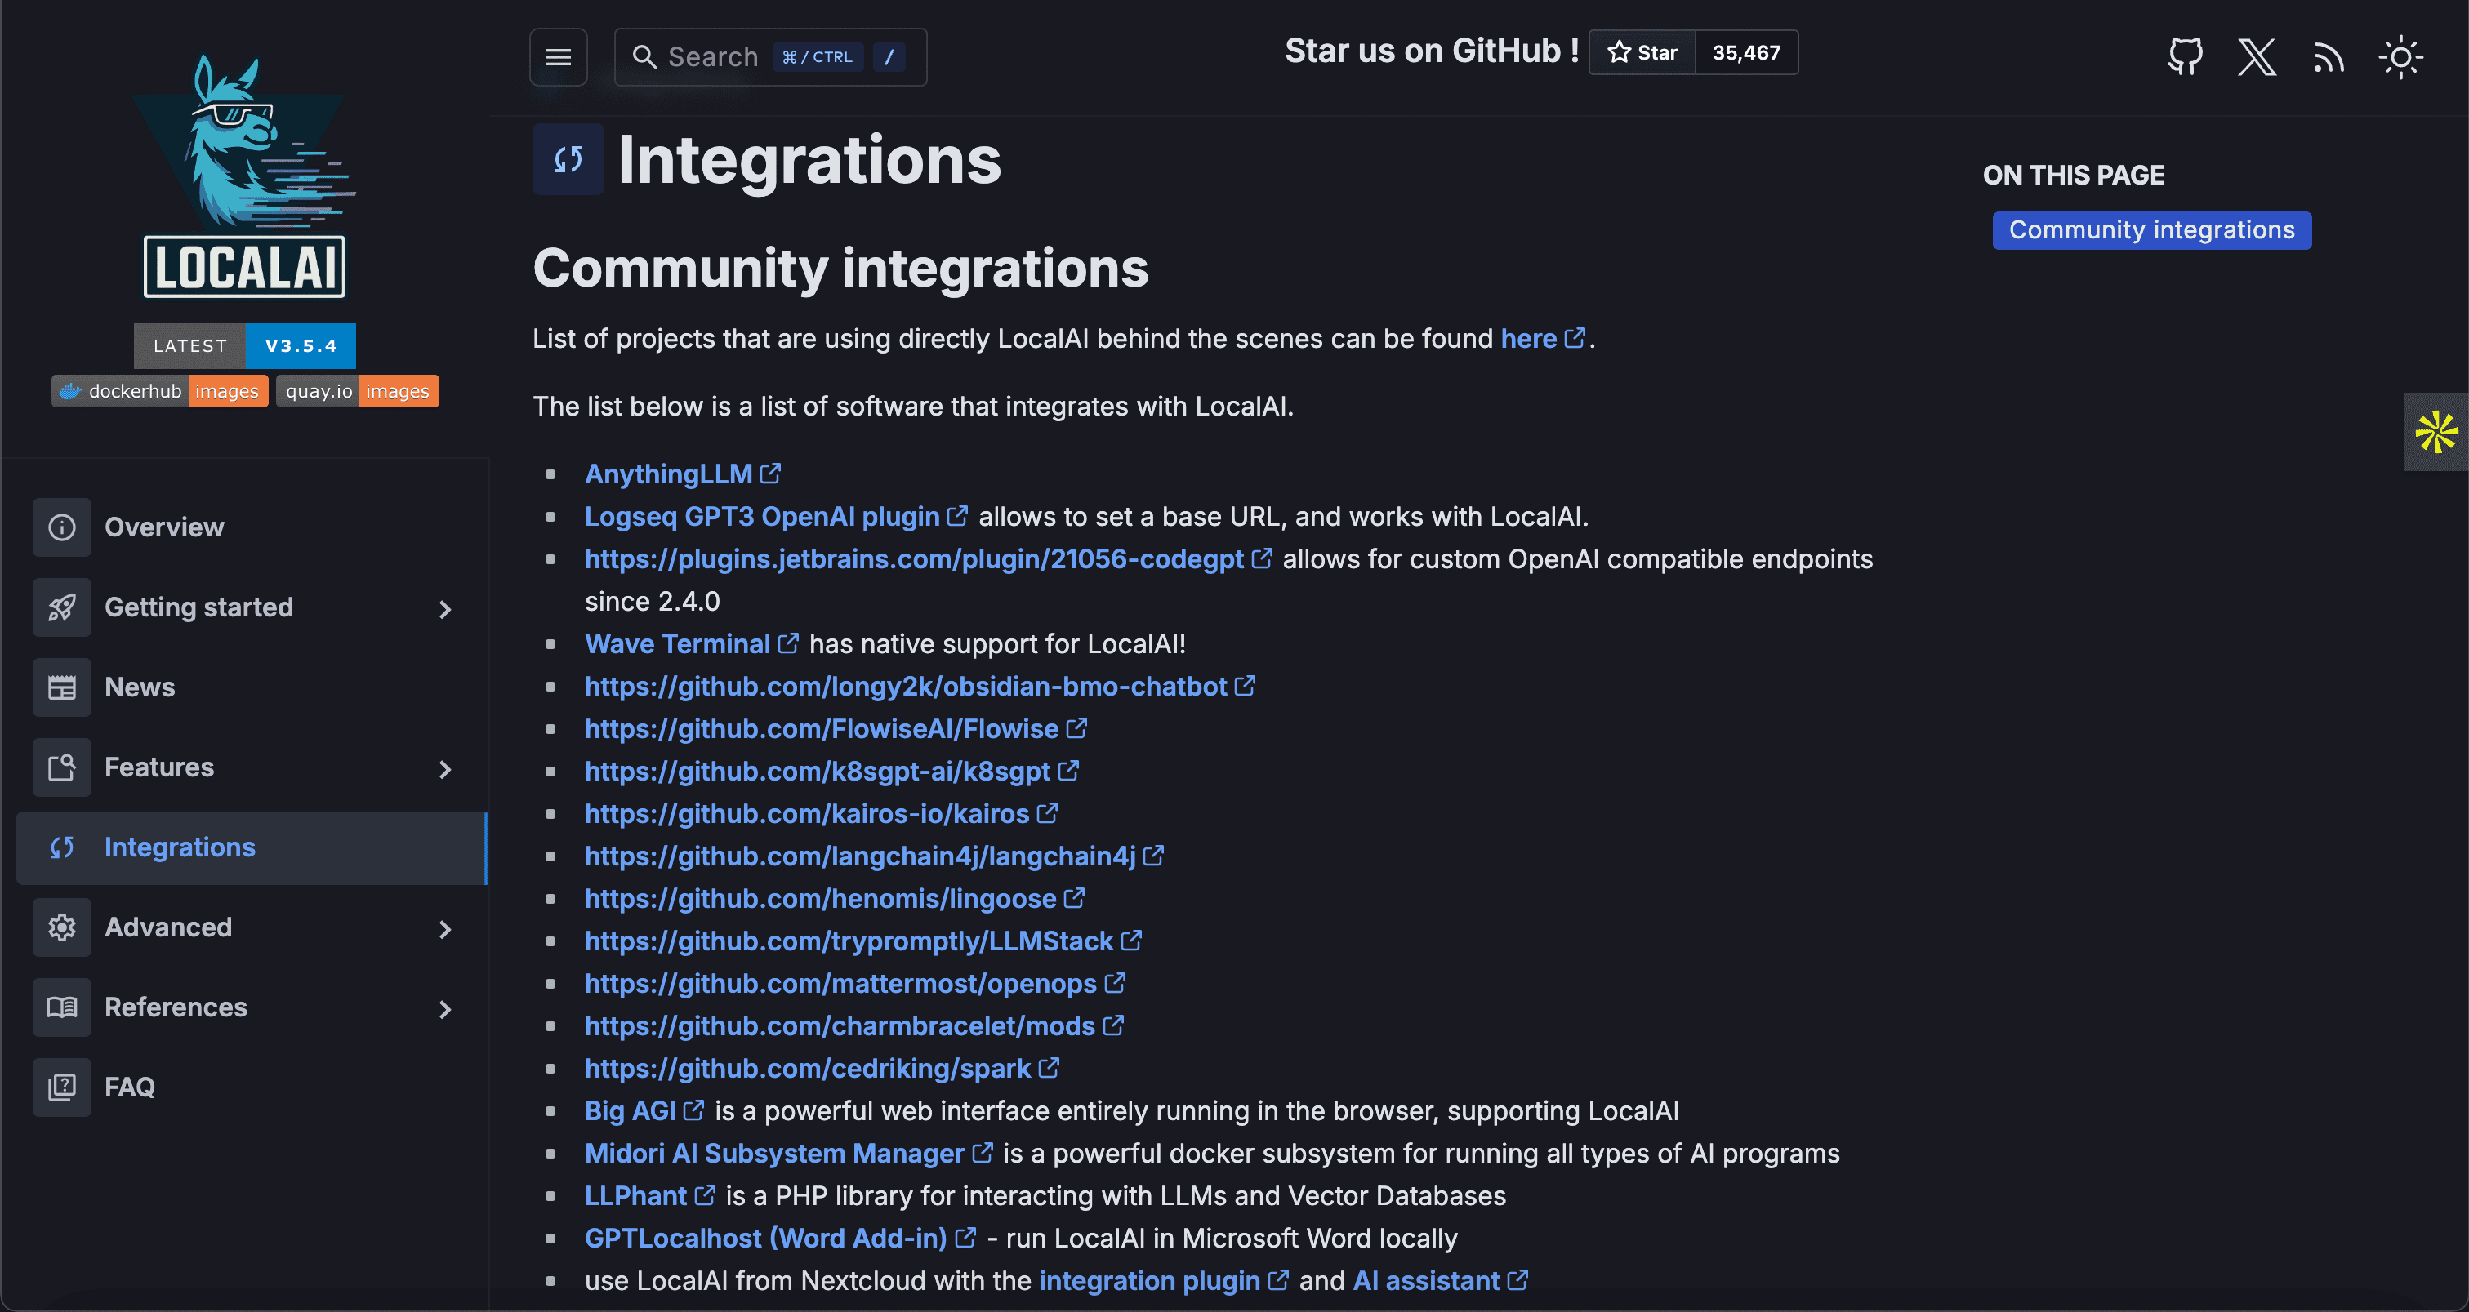Click the News sidebar icon
The width and height of the screenshot is (2469, 1312).
coord(62,687)
